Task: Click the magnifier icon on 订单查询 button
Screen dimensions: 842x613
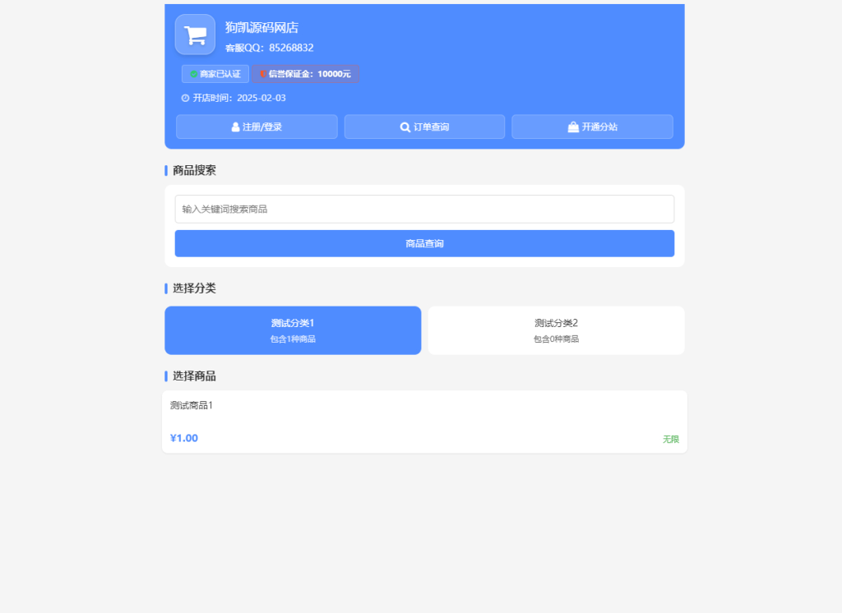Action: [404, 127]
